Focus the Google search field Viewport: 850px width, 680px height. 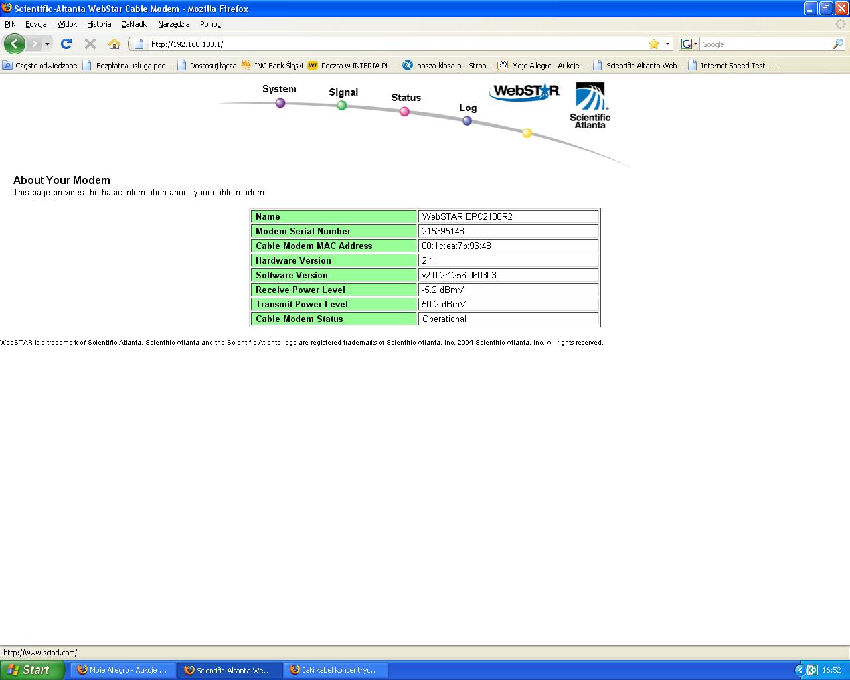tap(766, 44)
